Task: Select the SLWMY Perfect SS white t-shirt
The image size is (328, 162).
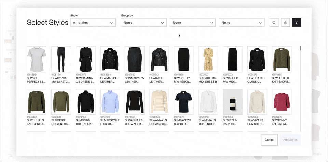Action: pos(37,59)
